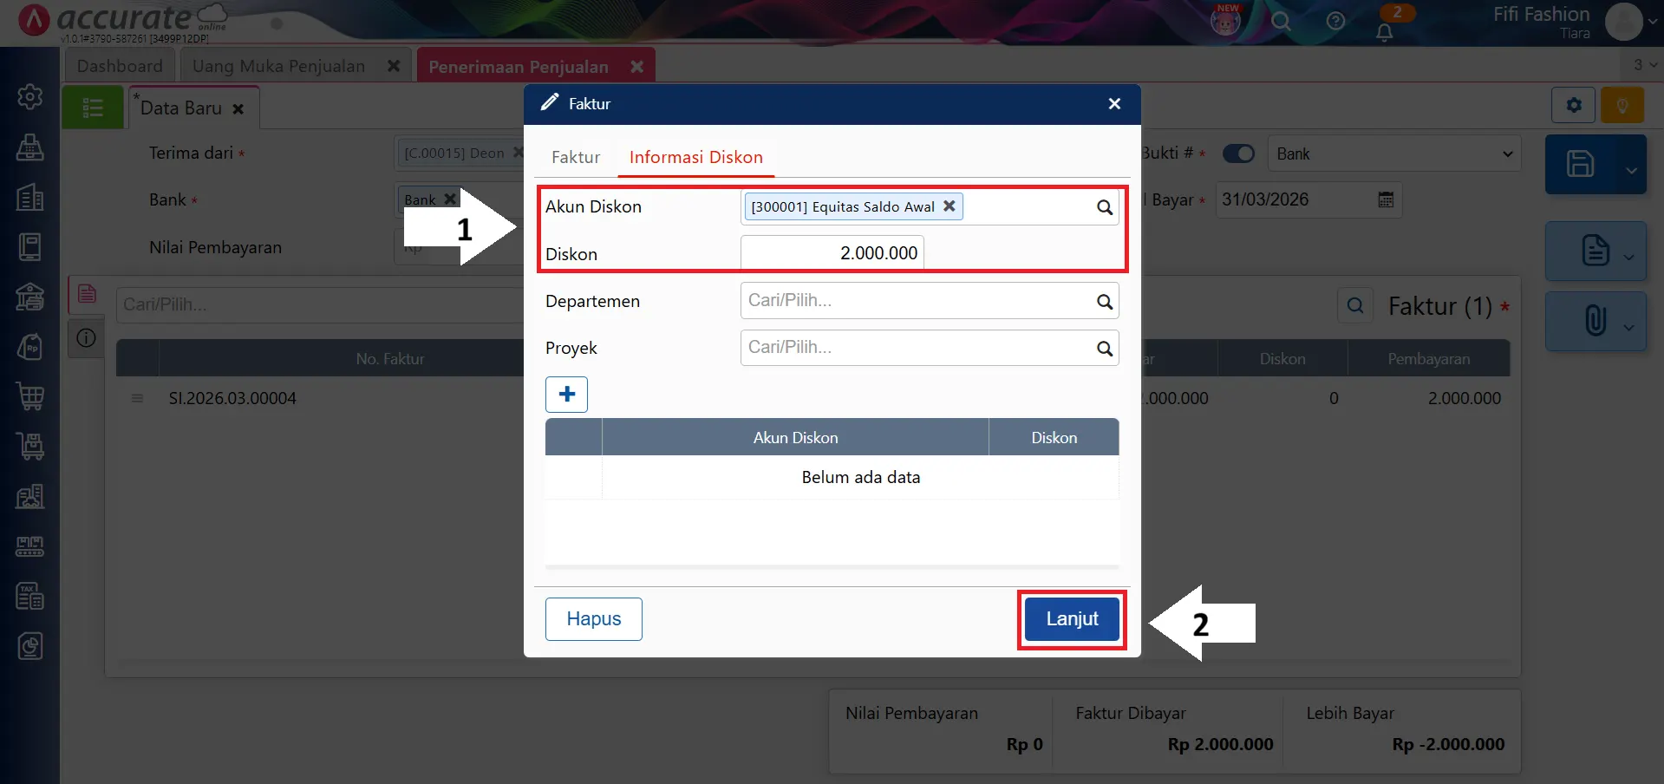The image size is (1664, 784).
Task: Open the Uang Muka Penjualan tab
Action: [278, 66]
